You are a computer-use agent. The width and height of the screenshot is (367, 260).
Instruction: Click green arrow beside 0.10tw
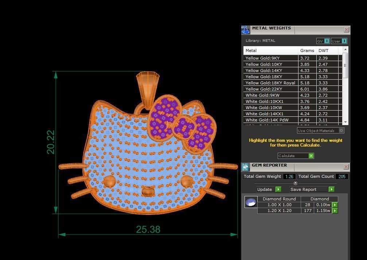[x=335, y=205]
